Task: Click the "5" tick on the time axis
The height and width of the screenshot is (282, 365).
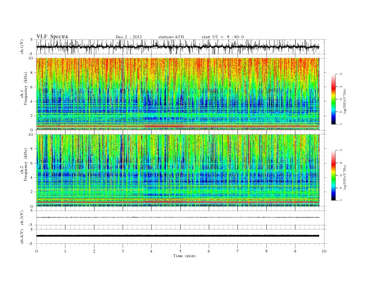Action: tap(180, 251)
